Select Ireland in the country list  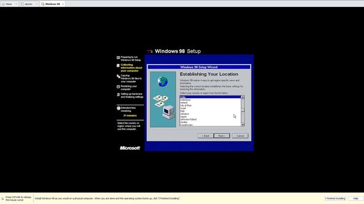point(210,103)
